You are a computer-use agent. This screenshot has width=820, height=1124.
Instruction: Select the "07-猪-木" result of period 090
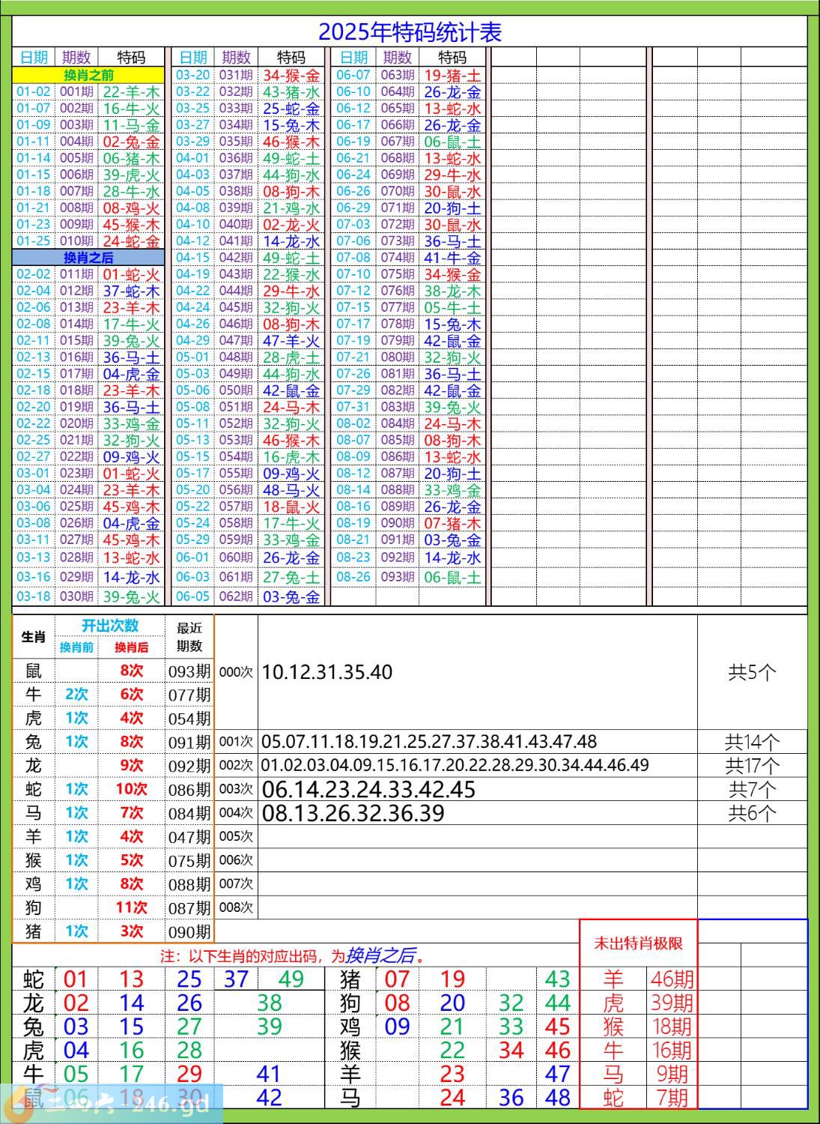452,523
